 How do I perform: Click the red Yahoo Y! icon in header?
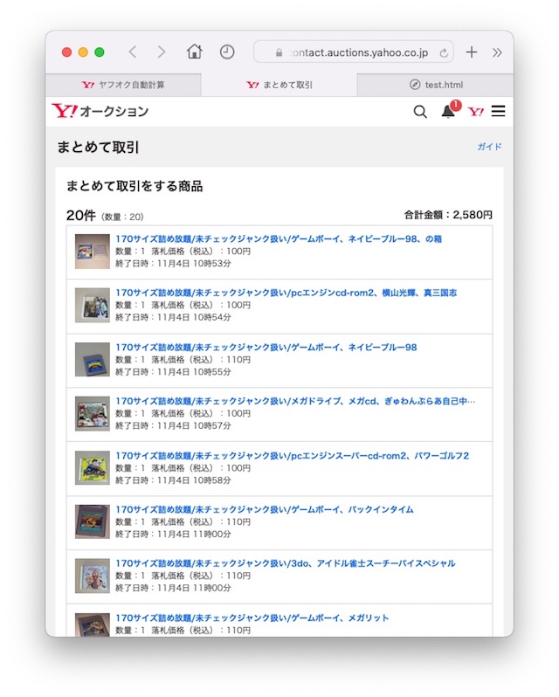click(476, 112)
